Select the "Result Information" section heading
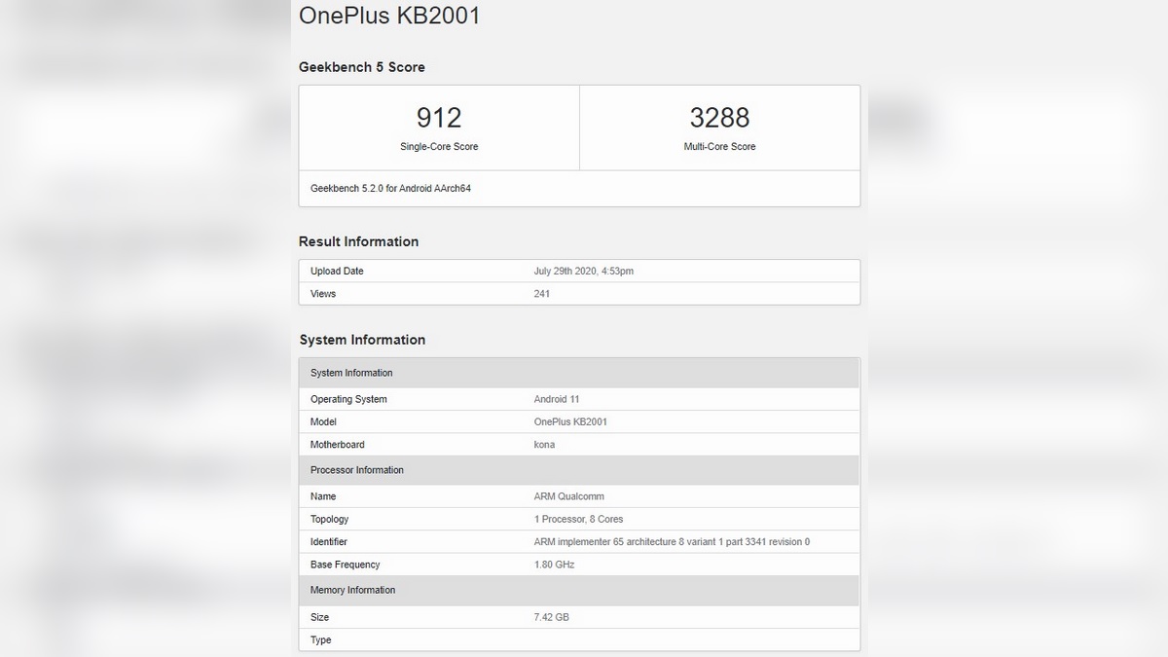Viewport: 1168px width, 657px height. click(359, 241)
